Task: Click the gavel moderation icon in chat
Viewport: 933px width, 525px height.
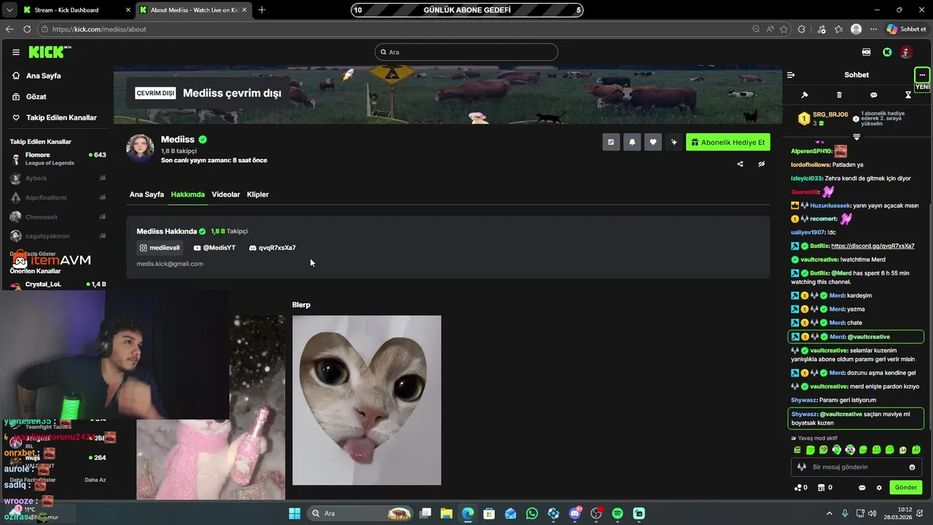Action: [x=805, y=95]
